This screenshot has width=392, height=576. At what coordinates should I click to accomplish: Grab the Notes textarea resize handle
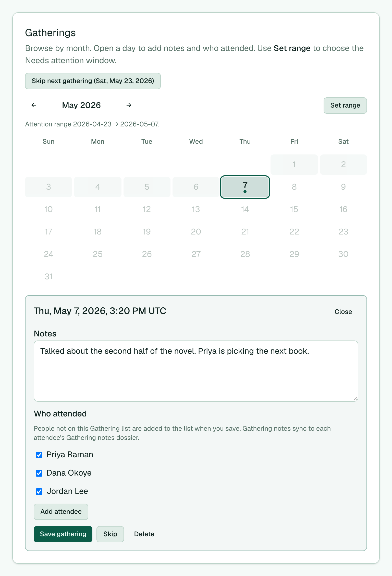tap(356, 399)
